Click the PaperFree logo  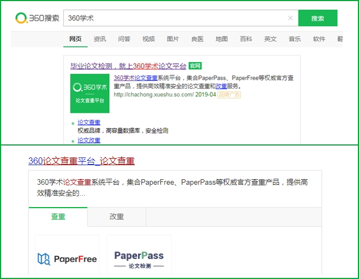(x=67, y=258)
